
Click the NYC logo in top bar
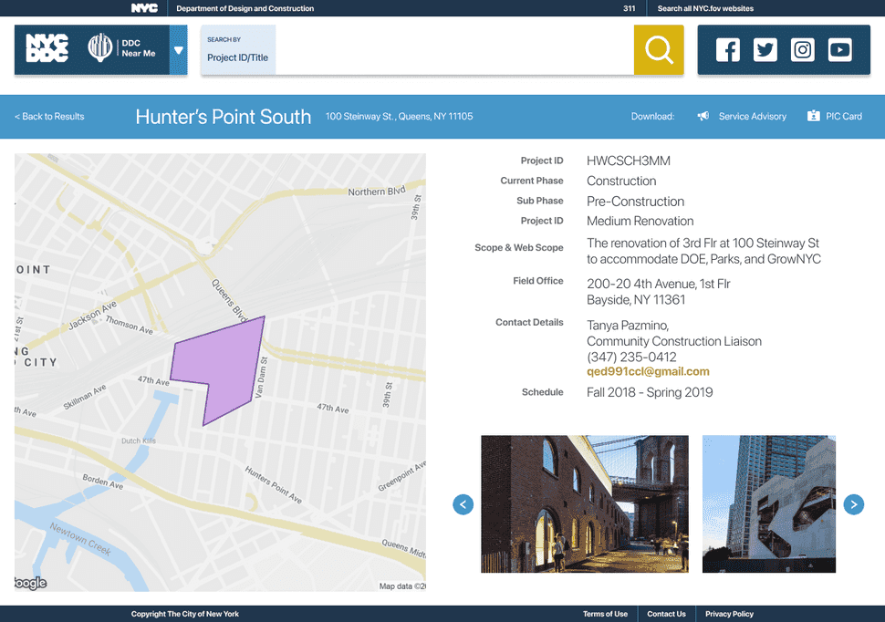[144, 8]
